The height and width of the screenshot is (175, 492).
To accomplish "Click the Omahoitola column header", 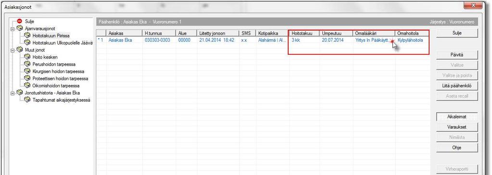I will tap(412, 33).
